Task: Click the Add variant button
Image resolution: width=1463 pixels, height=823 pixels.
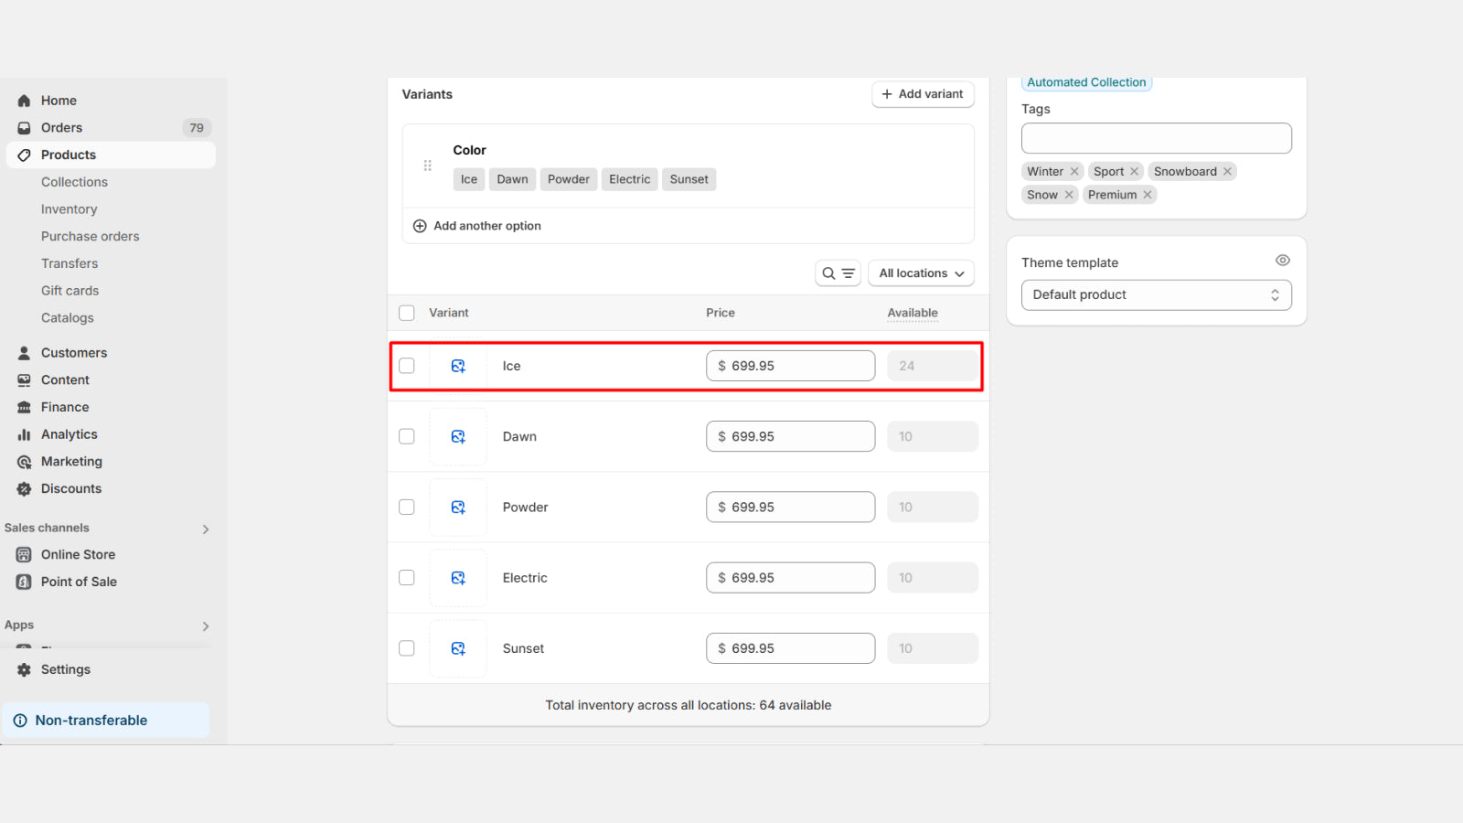Action: (x=922, y=94)
